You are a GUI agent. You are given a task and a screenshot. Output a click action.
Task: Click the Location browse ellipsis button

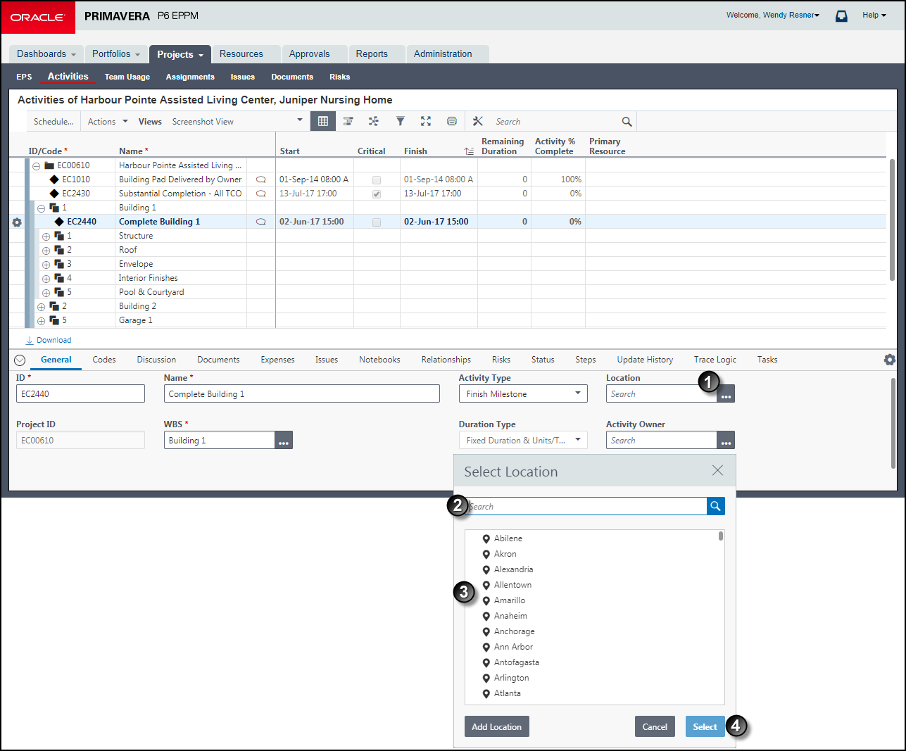[726, 394]
